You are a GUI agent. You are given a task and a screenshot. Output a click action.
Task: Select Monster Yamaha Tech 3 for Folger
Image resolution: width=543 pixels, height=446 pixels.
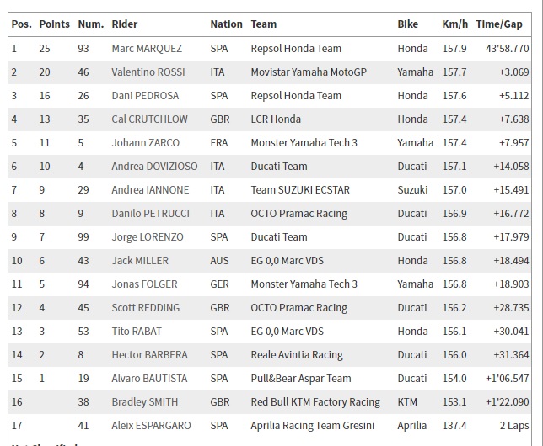pyautogui.click(x=304, y=284)
